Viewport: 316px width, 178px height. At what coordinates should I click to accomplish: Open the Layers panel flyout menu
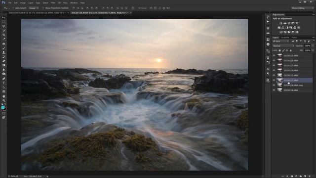314,38
